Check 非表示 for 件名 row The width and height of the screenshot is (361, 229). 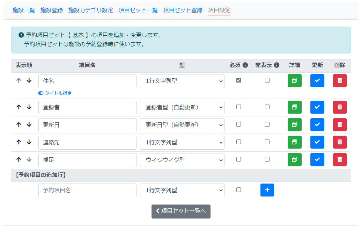tap(267, 80)
